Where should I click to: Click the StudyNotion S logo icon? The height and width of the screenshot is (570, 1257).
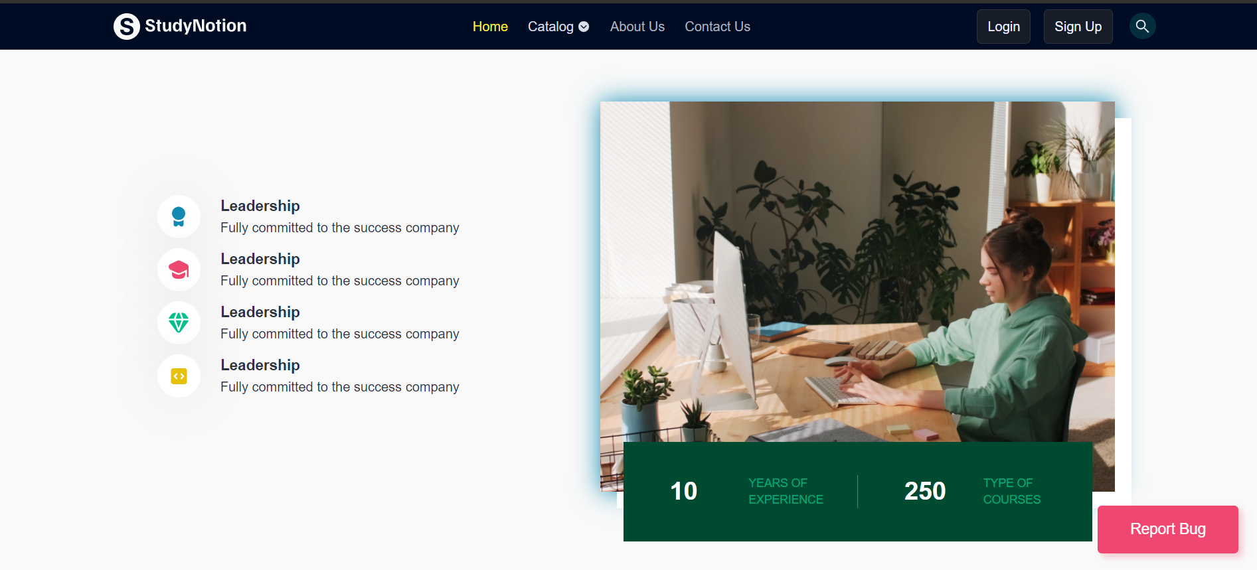click(x=126, y=27)
